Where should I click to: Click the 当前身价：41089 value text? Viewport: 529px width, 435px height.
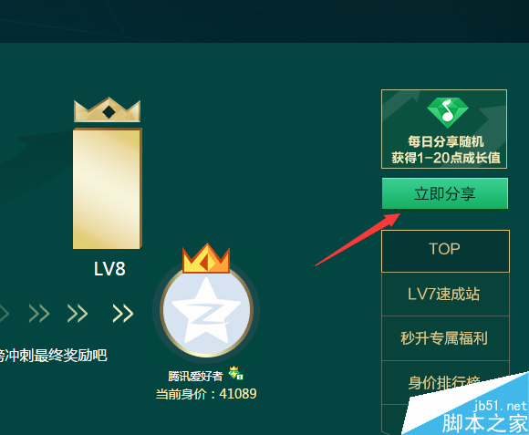[x=206, y=394]
